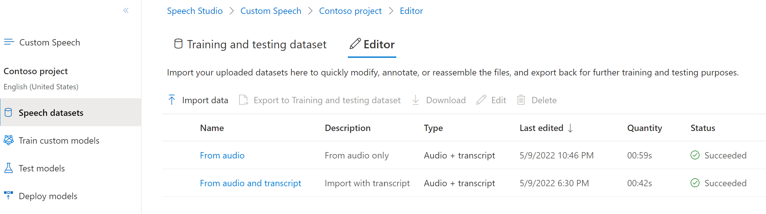Open the From audio dataset
766x214 pixels.
(222, 155)
